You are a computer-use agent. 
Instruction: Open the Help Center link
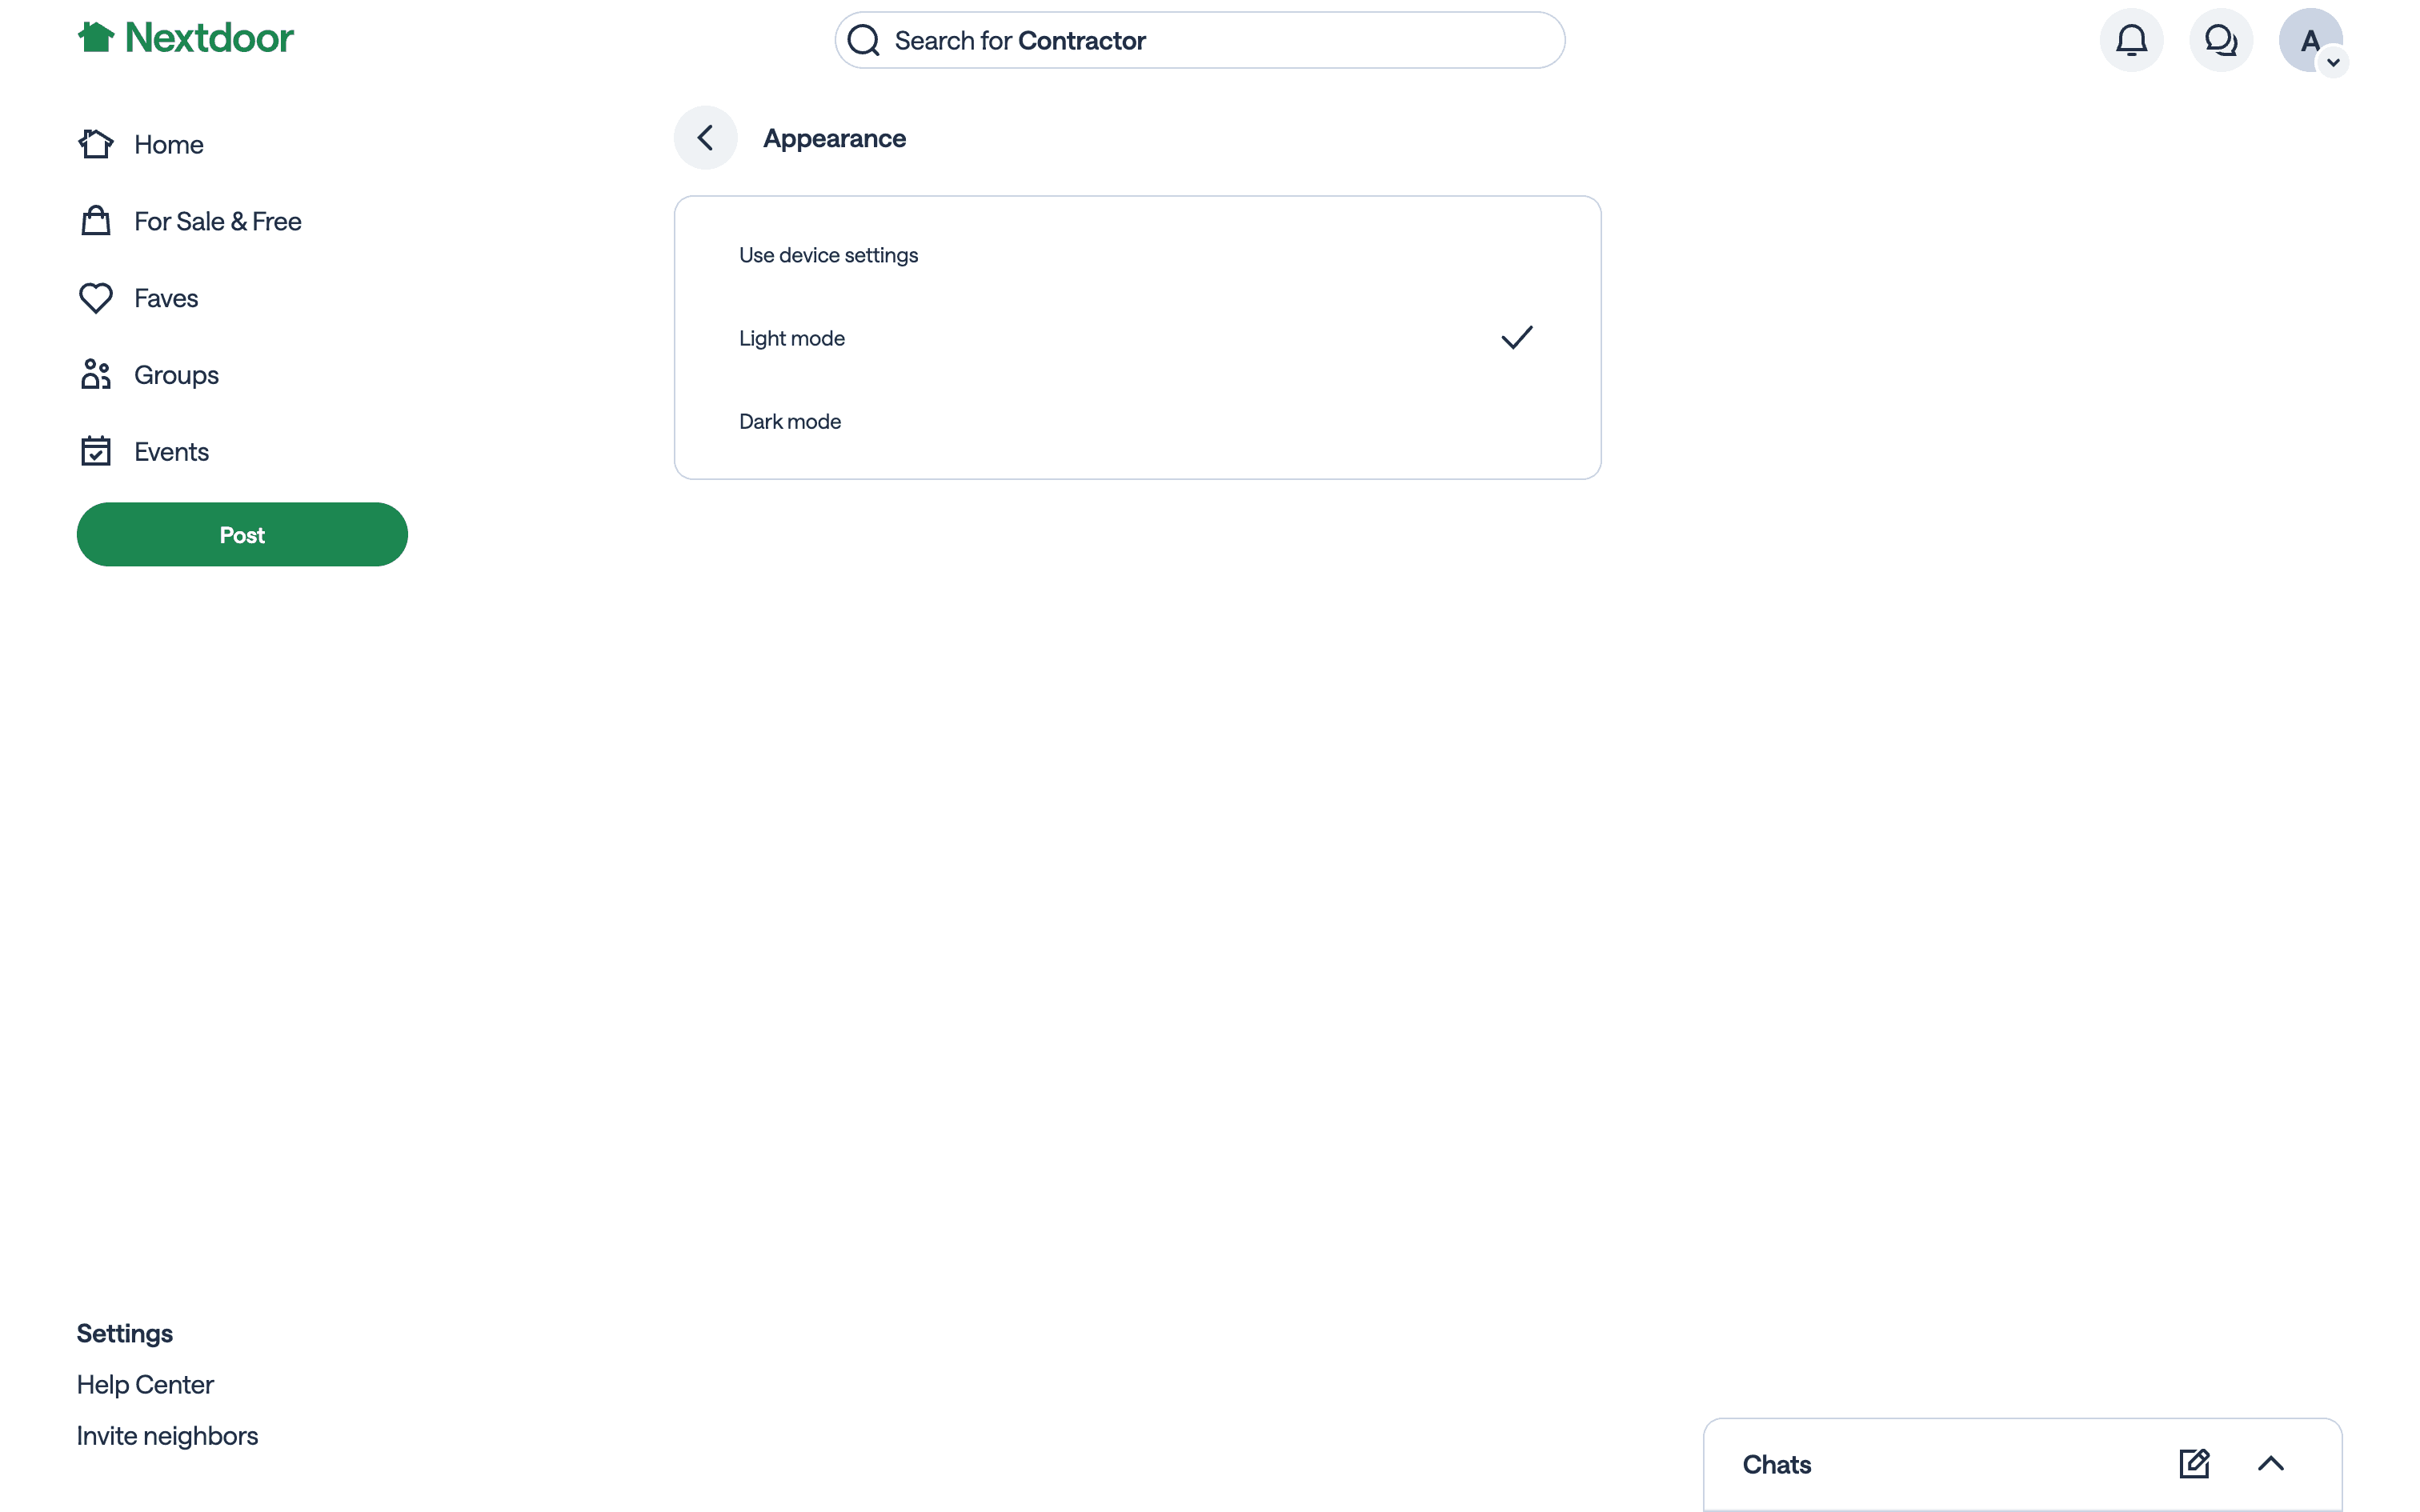coord(145,1384)
